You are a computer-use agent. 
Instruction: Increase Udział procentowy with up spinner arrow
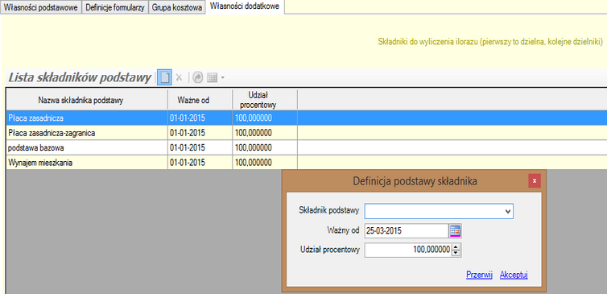click(x=456, y=247)
